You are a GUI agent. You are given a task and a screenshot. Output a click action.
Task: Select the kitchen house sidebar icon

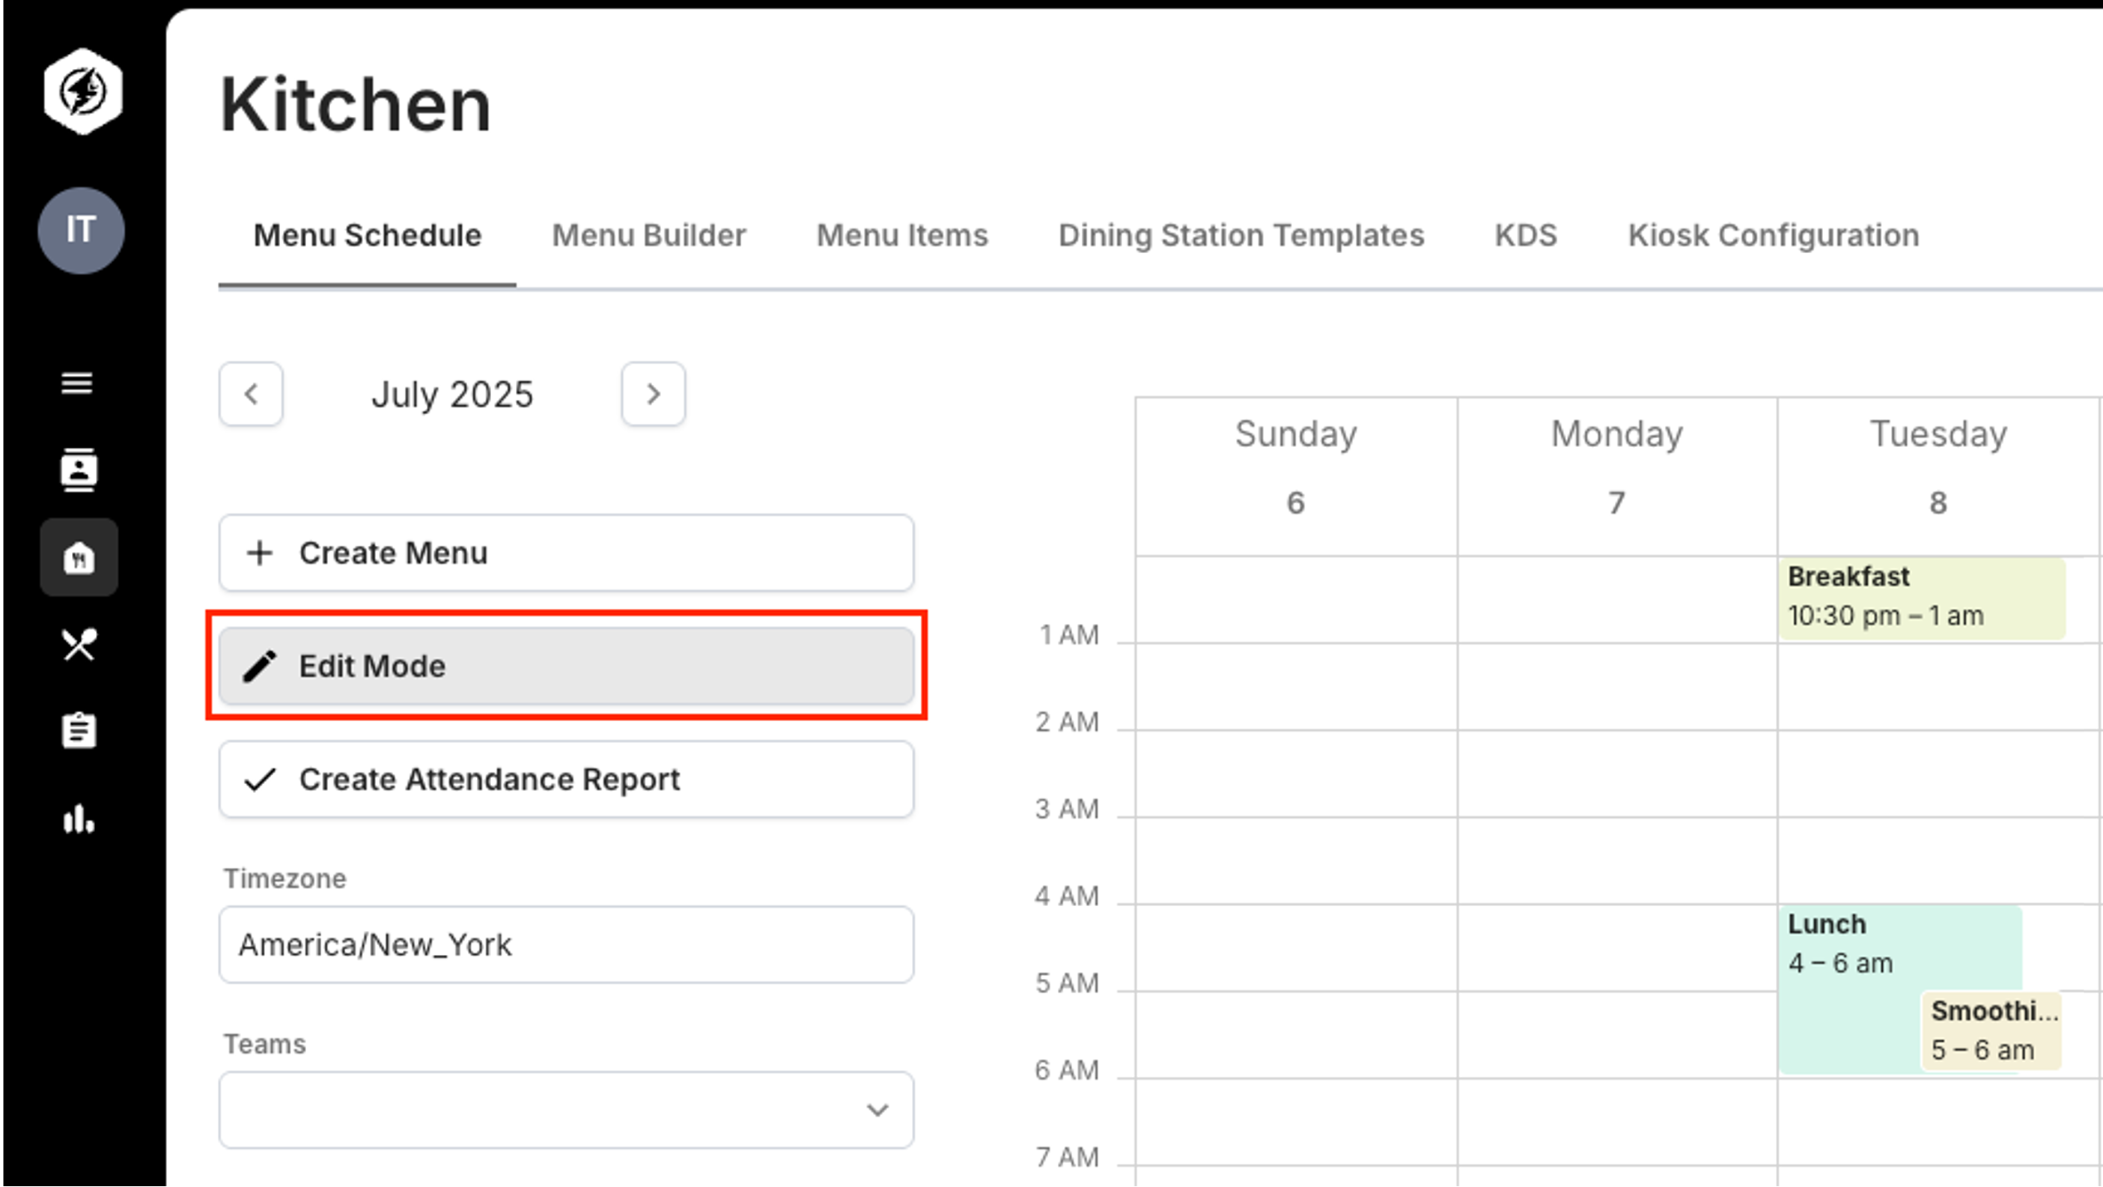(79, 558)
